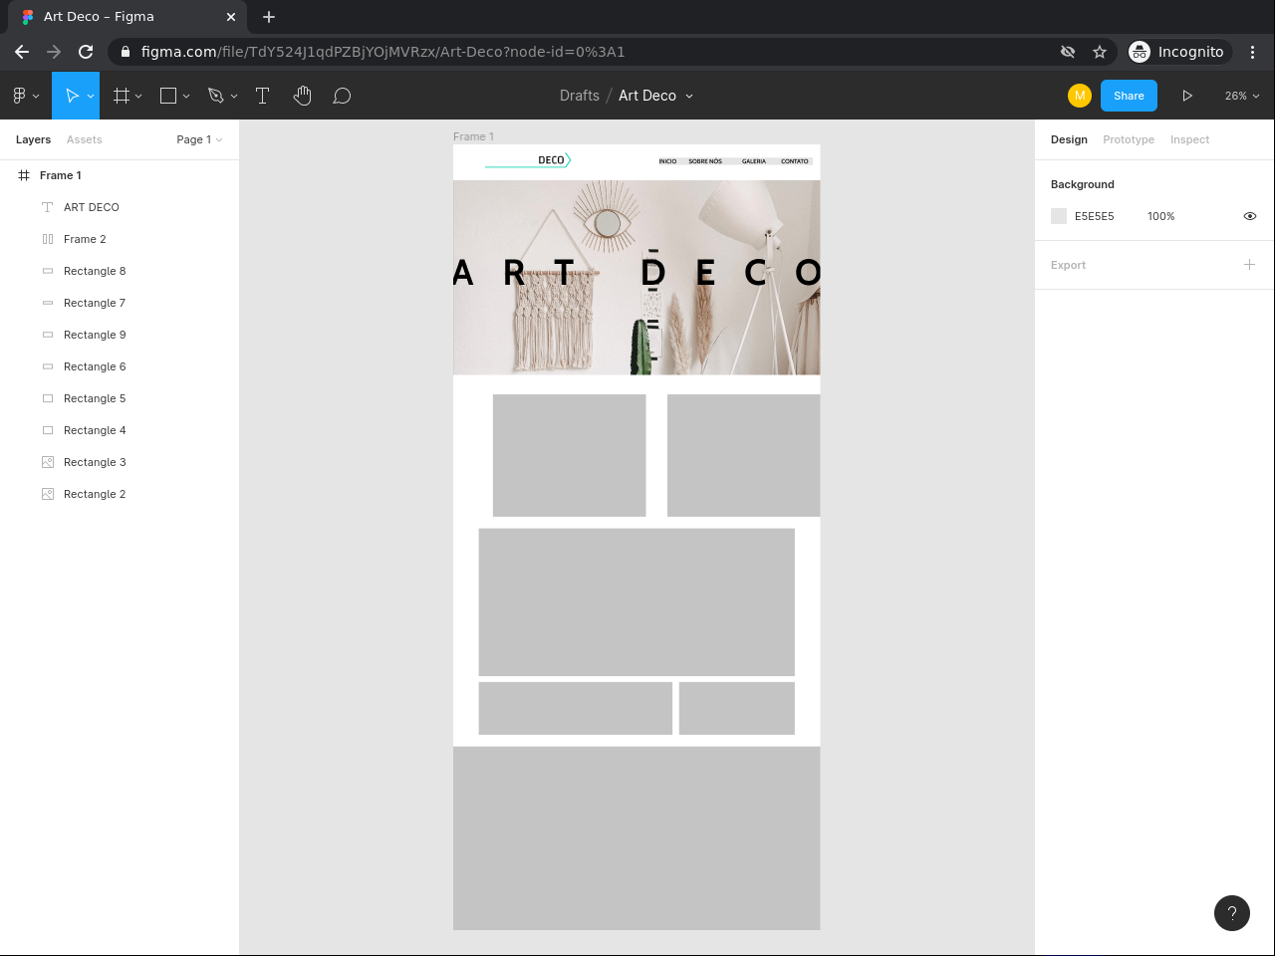The image size is (1275, 956).
Task: Select the Frame 1 layer row
Action: pyautogui.click(x=120, y=175)
